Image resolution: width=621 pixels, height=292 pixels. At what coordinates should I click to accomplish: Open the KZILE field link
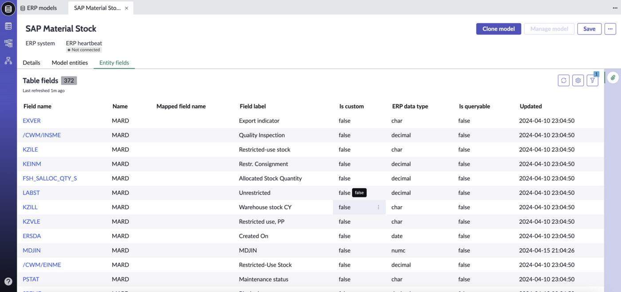[x=30, y=150]
